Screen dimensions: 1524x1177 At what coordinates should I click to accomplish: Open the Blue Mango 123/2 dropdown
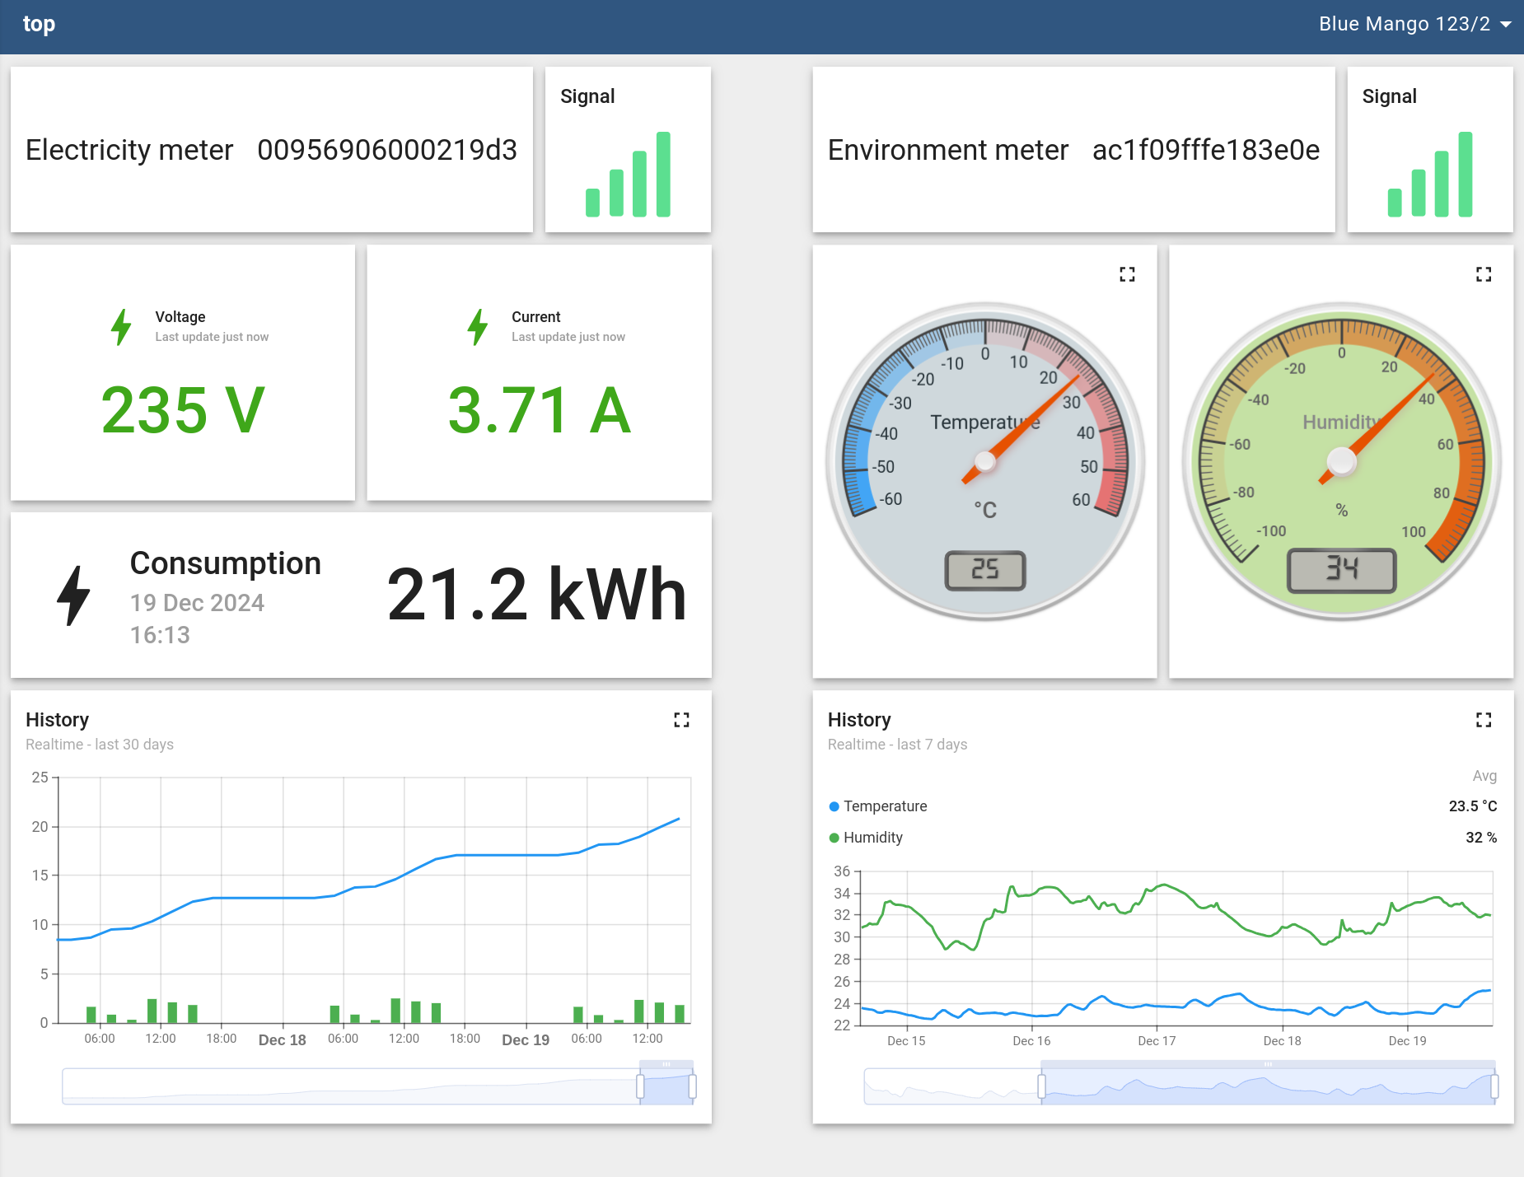coord(1404,24)
